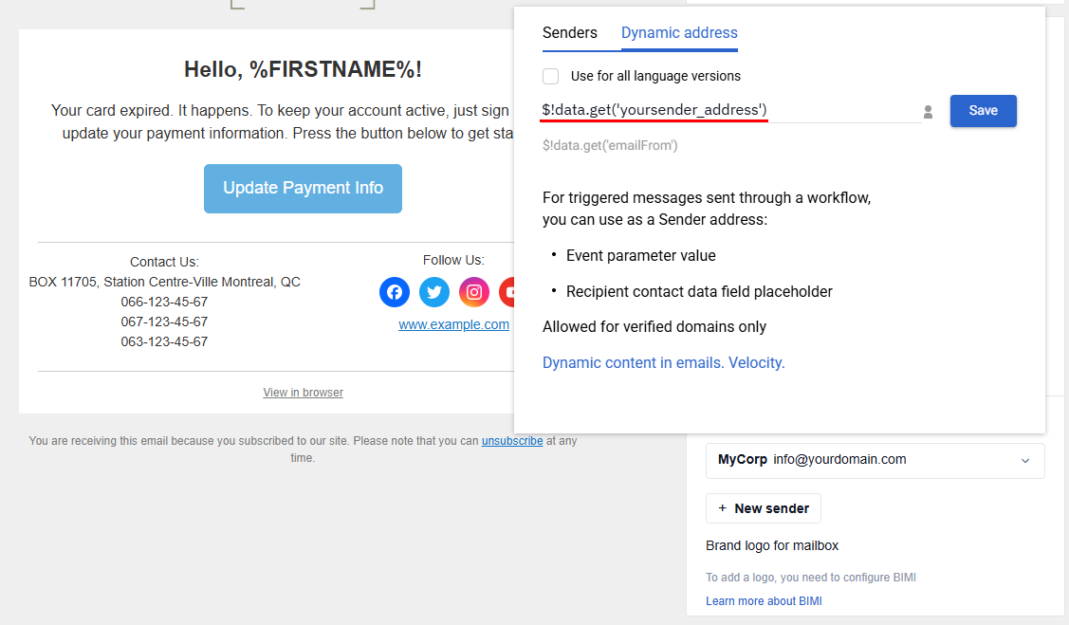Viewport: 1069px width, 625px height.
Task: Click the New sender button
Action: pyautogui.click(x=763, y=508)
